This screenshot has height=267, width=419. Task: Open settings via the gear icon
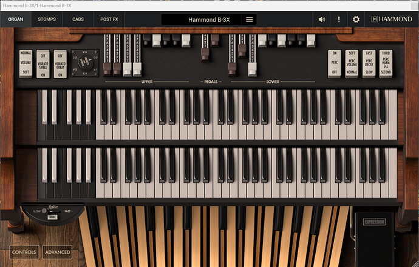click(356, 19)
